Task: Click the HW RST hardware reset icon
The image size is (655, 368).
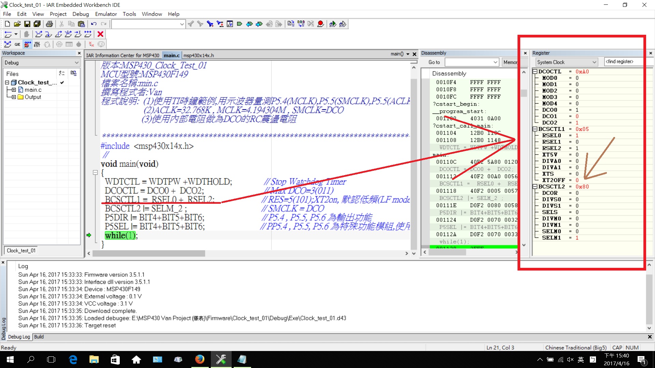Action: (x=37, y=44)
